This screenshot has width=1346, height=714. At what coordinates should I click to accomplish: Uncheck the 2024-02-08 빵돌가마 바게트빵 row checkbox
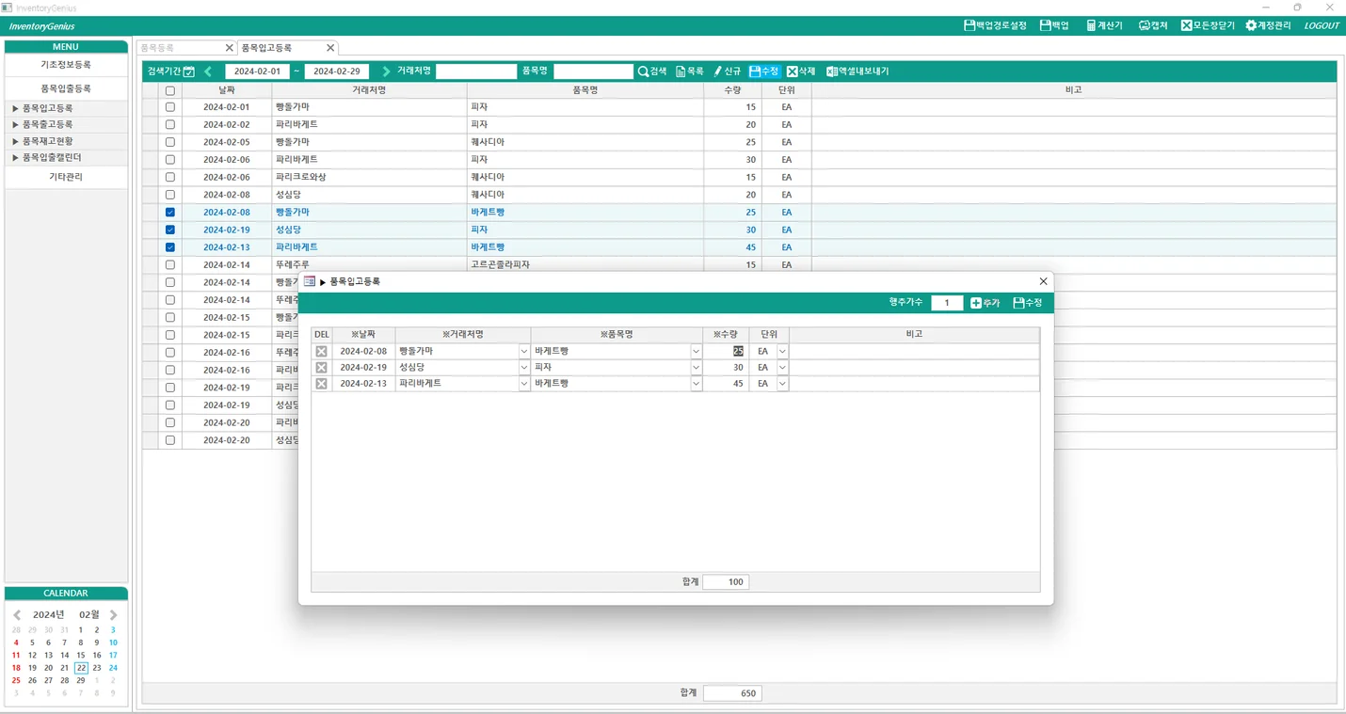tap(170, 213)
